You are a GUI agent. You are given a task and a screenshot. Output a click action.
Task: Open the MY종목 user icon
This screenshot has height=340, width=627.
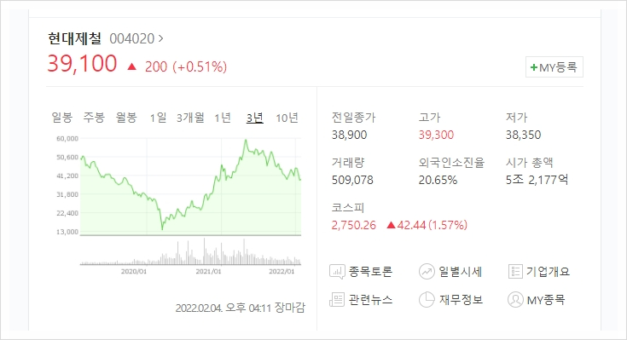(515, 299)
